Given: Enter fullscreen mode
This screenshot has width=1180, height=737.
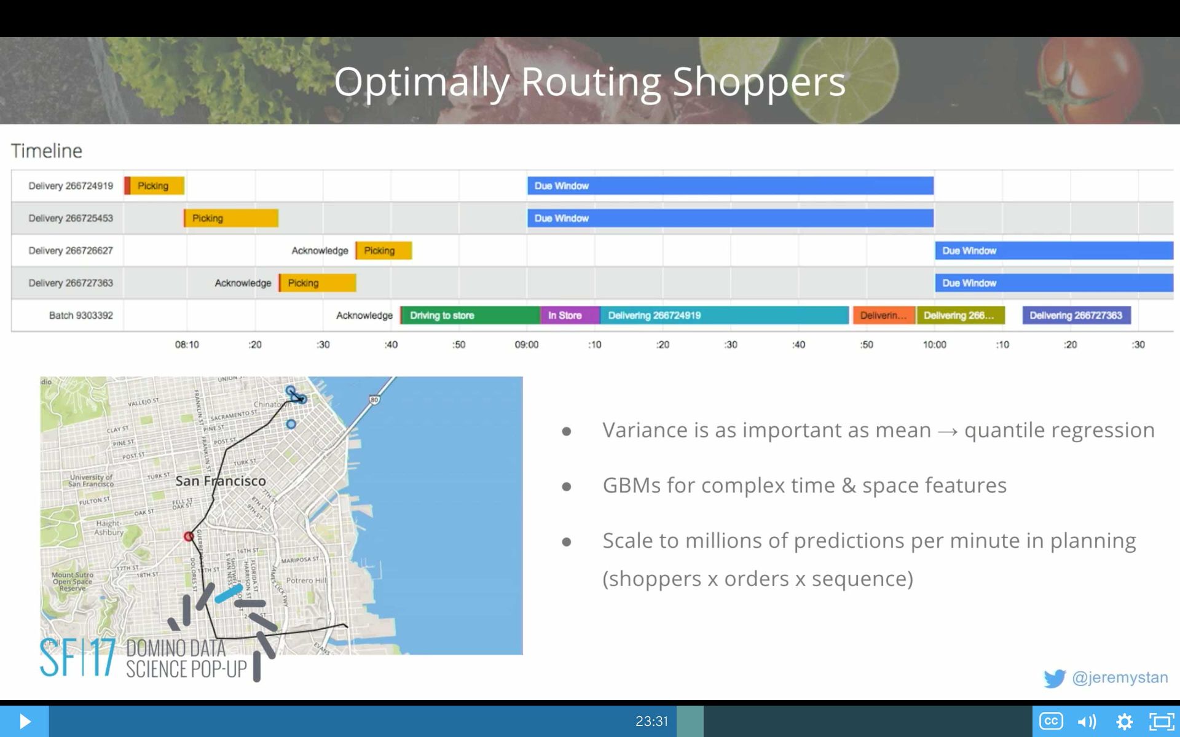Looking at the screenshot, I should [1161, 721].
